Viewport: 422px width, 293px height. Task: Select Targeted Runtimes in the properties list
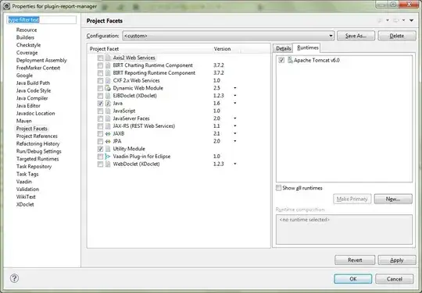[38, 159]
